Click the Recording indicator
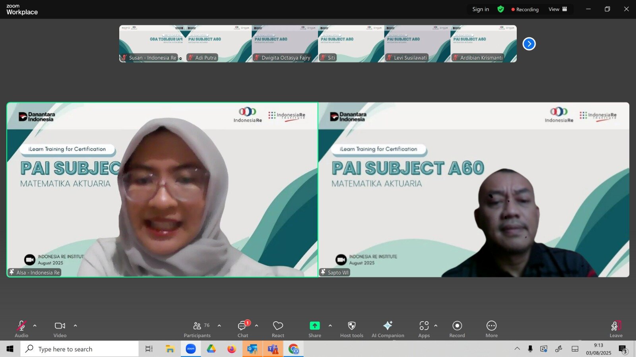Image resolution: width=636 pixels, height=357 pixels. point(525,9)
